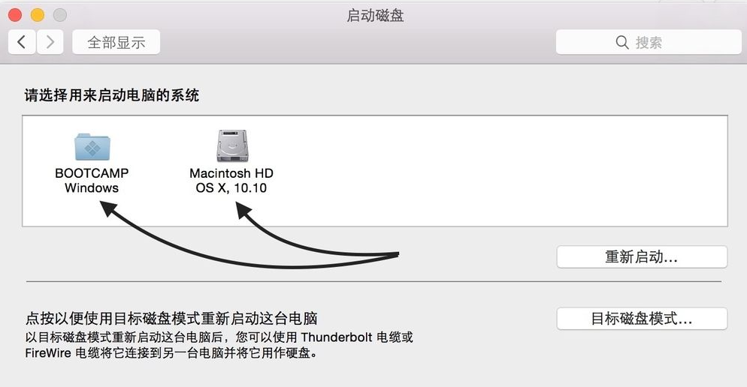Select the Macintosh HD drive icon
747x387 pixels.
tap(231, 145)
